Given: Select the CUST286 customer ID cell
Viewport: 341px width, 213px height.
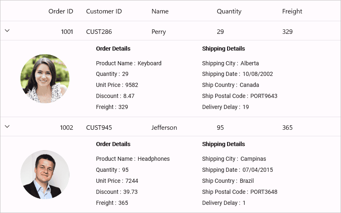Looking at the screenshot, I should point(99,32).
